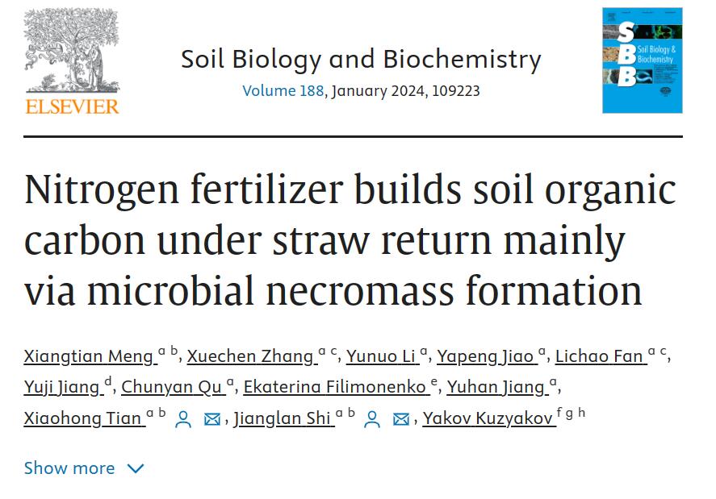Open author Yapeng Jiao's details
The height and width of the screenshot is (499, 716).
tap(485, 356)
